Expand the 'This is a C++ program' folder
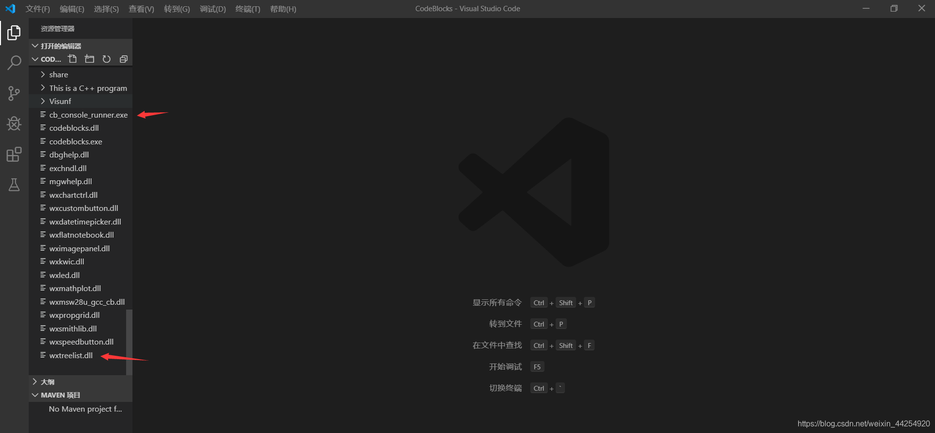 80,88
